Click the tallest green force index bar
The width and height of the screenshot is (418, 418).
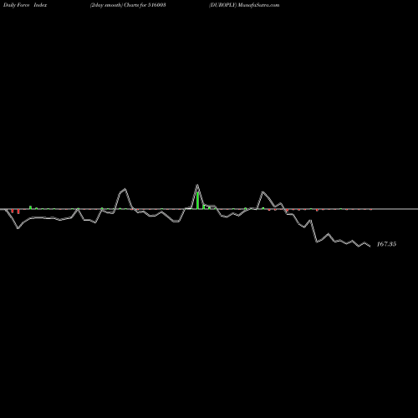[x=197, y=201]
